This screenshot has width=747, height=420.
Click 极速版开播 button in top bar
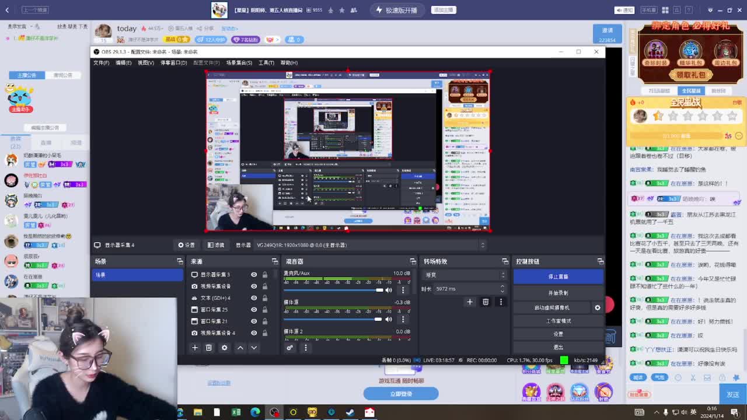point(397,10)
